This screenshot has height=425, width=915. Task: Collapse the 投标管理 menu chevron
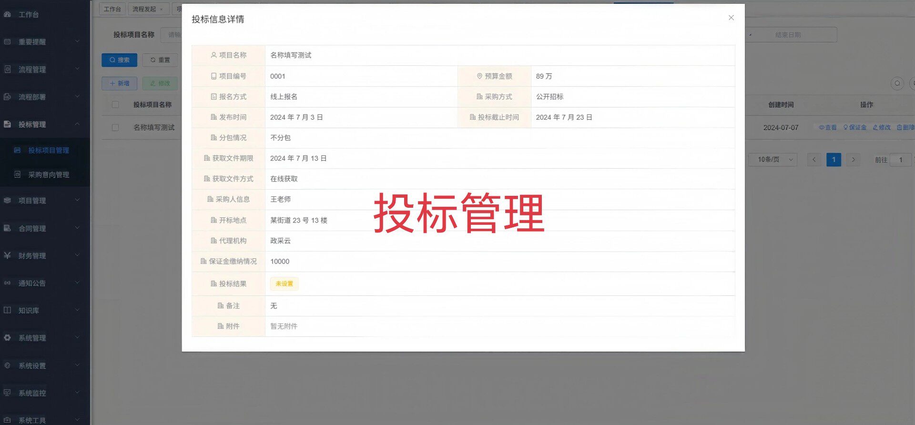pyautogui.click(x=77, y=124)
